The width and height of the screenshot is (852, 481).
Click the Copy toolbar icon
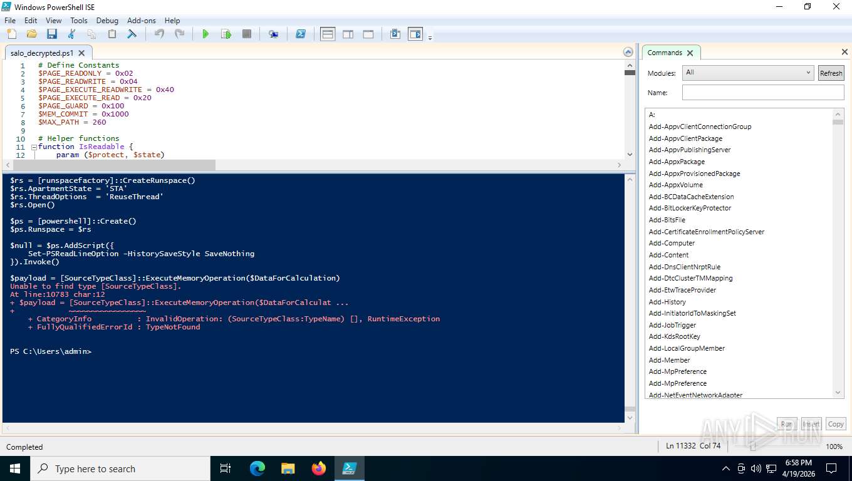click(91, 34)
